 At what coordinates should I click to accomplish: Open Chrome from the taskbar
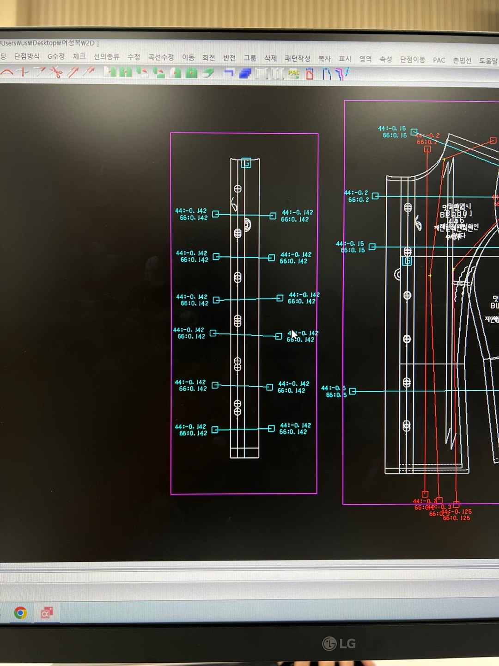click(x=20, y=613)
